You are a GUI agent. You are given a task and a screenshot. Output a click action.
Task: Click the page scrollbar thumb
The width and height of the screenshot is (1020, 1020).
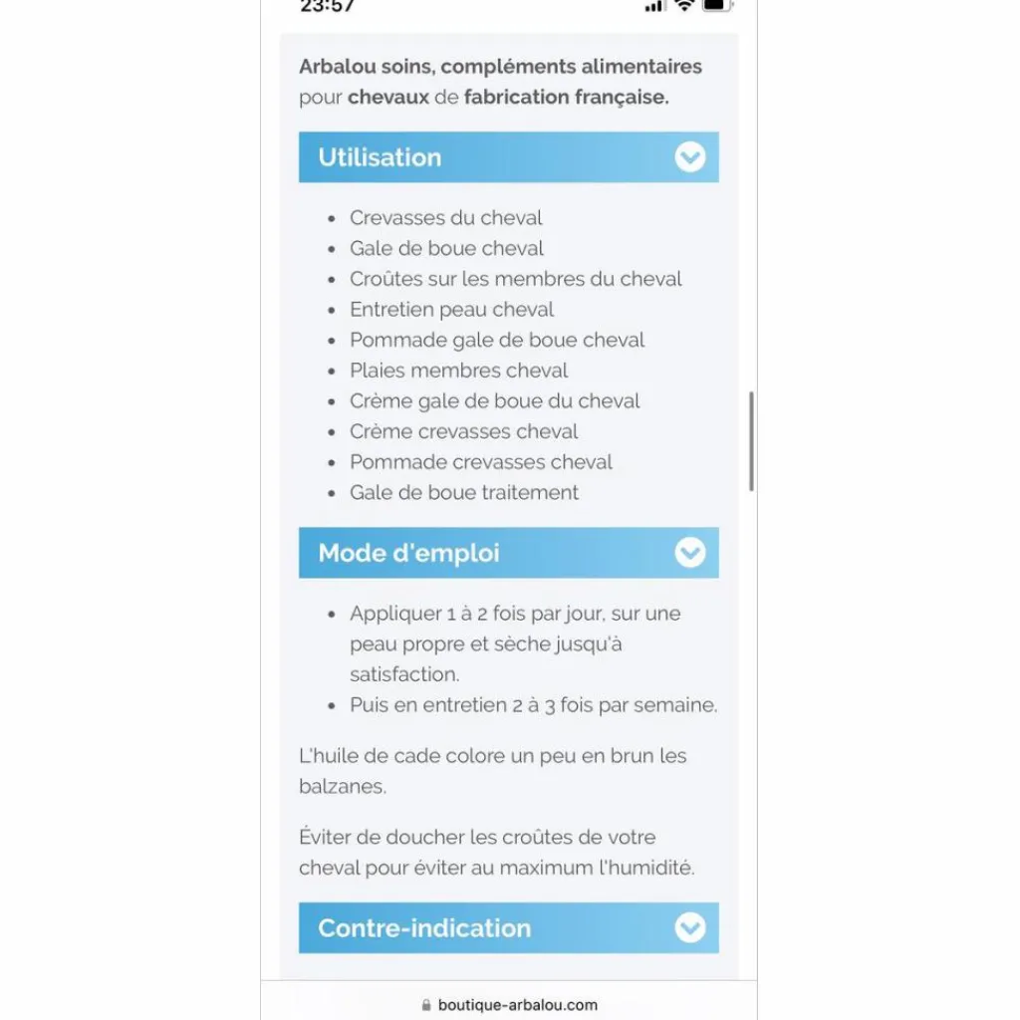[751, 441]
